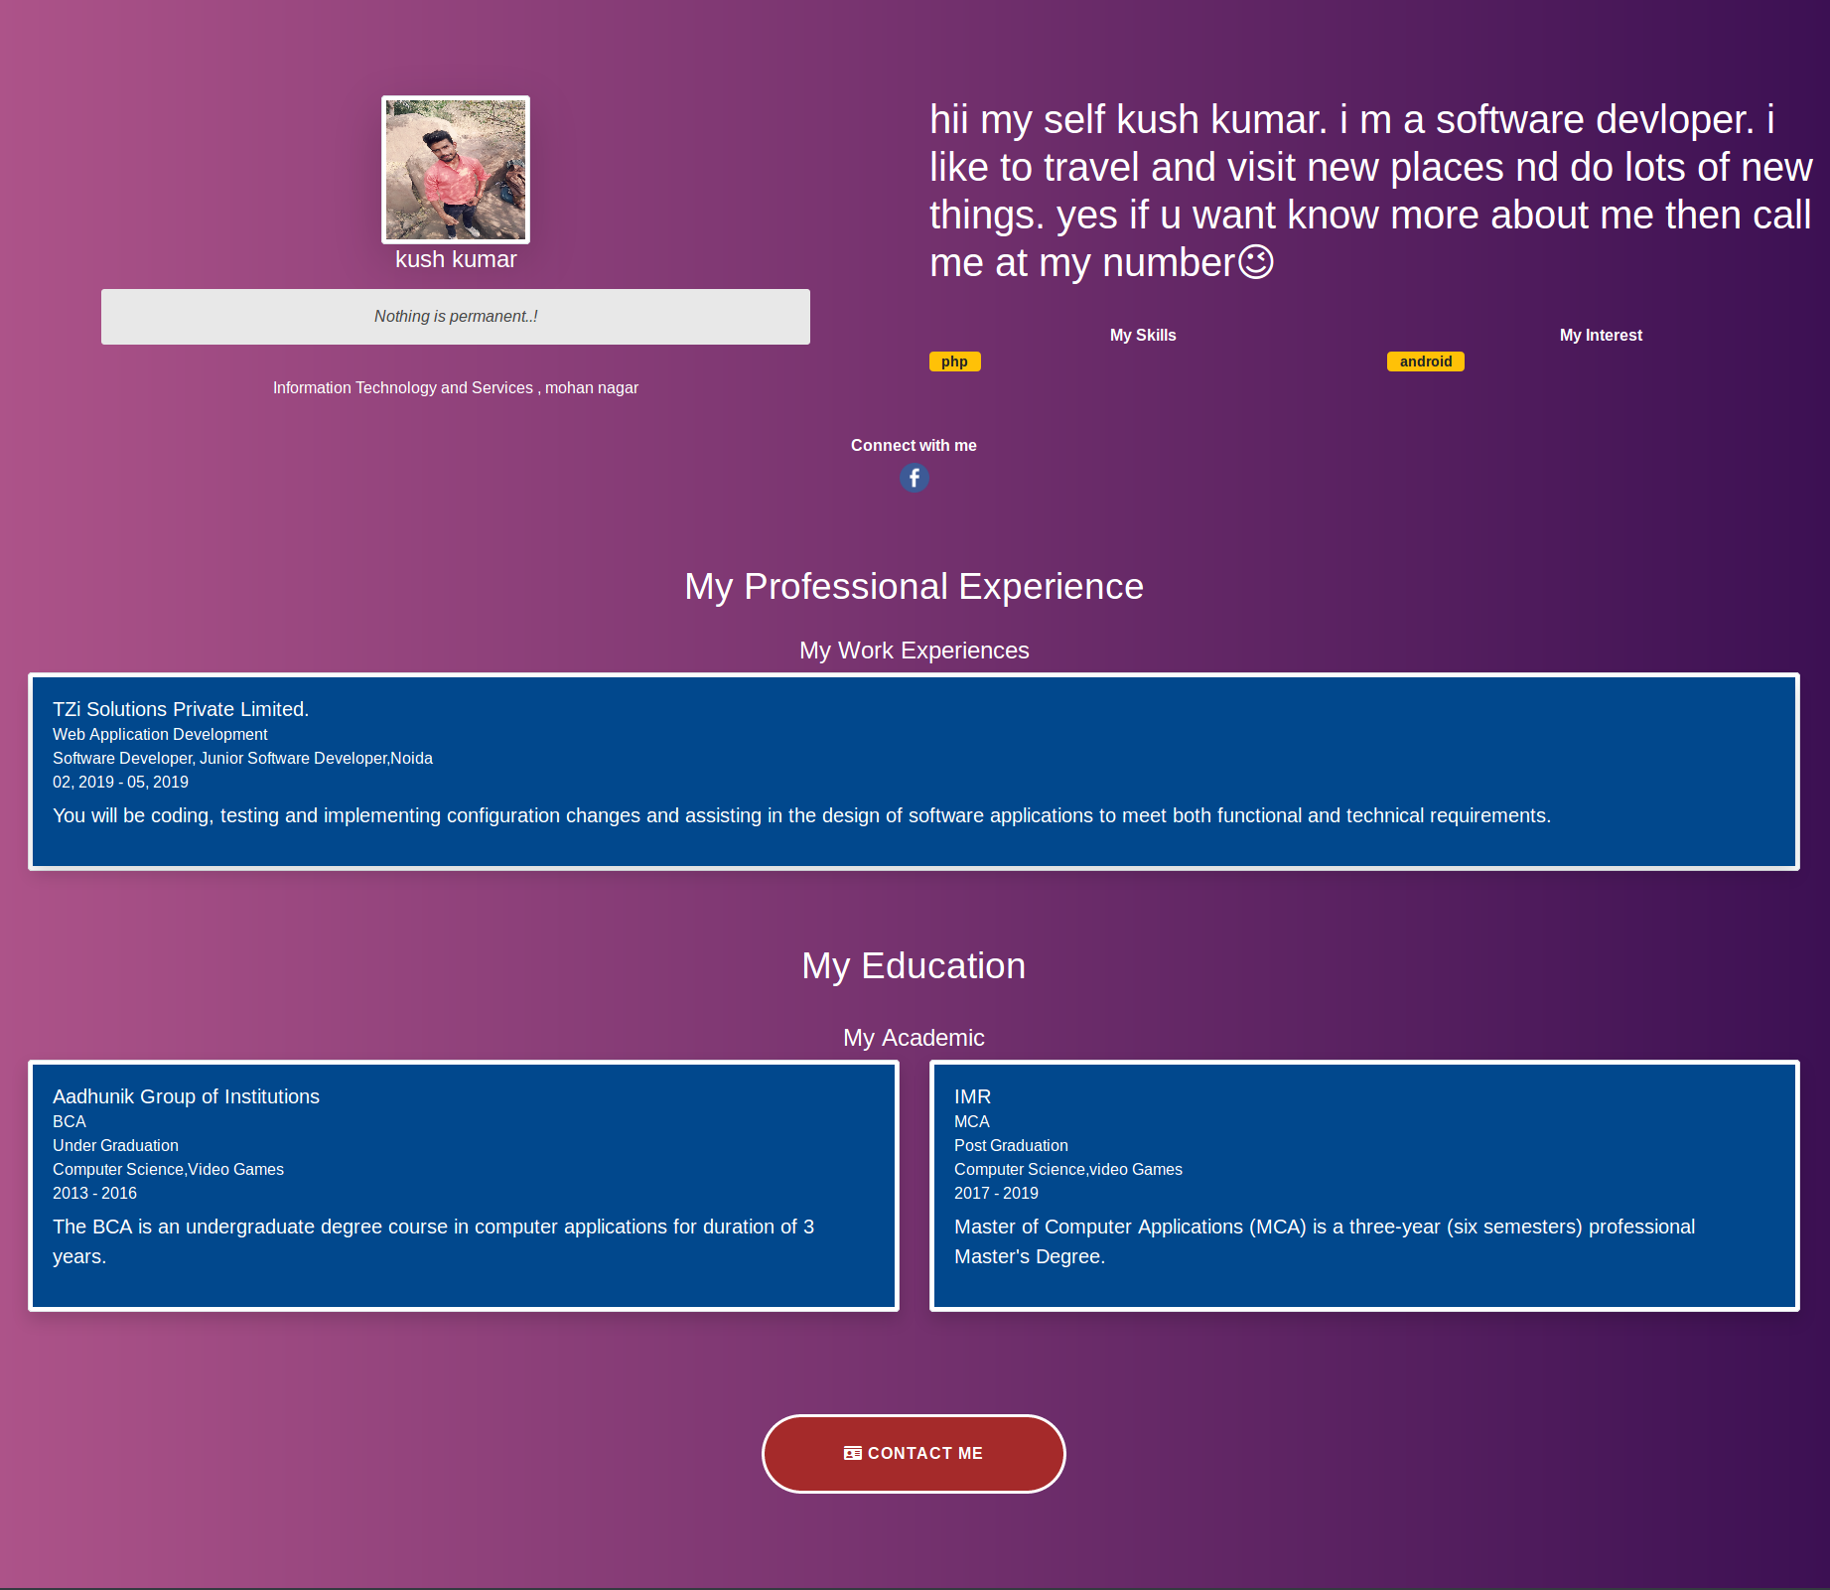The height and width of the screenshot is (1590, 1830).
Task: Select the 'Nothing is permanent..!' tagline field
Action: [x=456, y=316]
